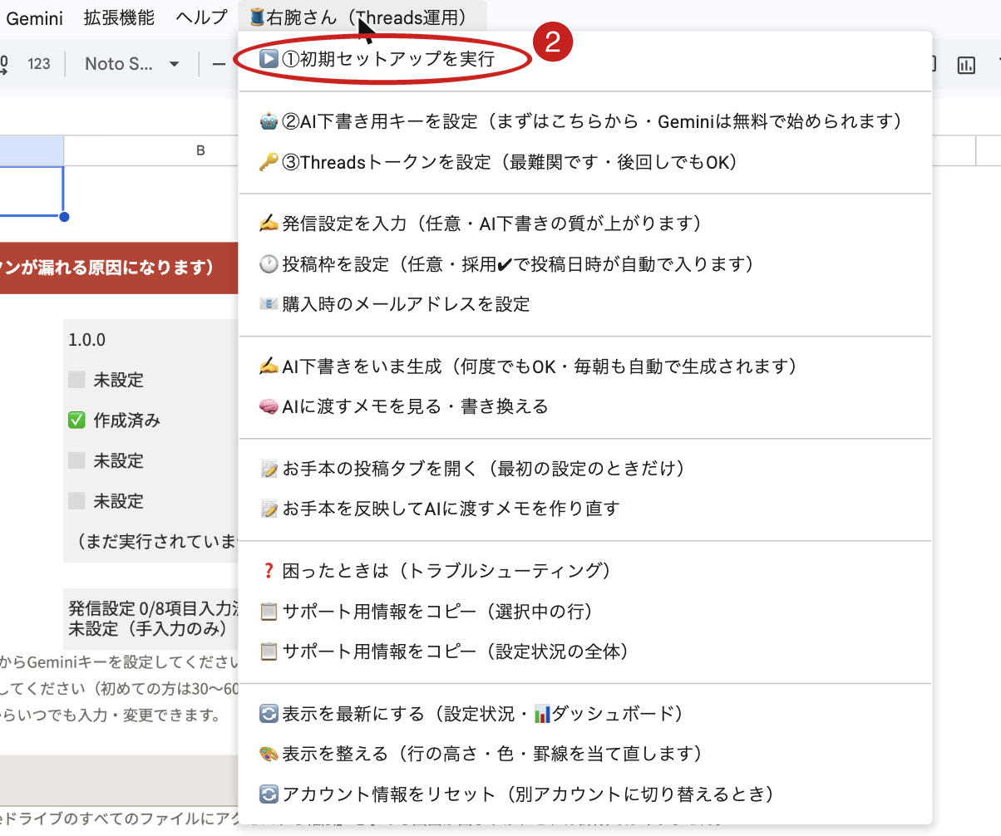The width and height of the screenshot is (1001, 836).
Task: Click the 未設定（手入力のみ）text
Action: 147,629
